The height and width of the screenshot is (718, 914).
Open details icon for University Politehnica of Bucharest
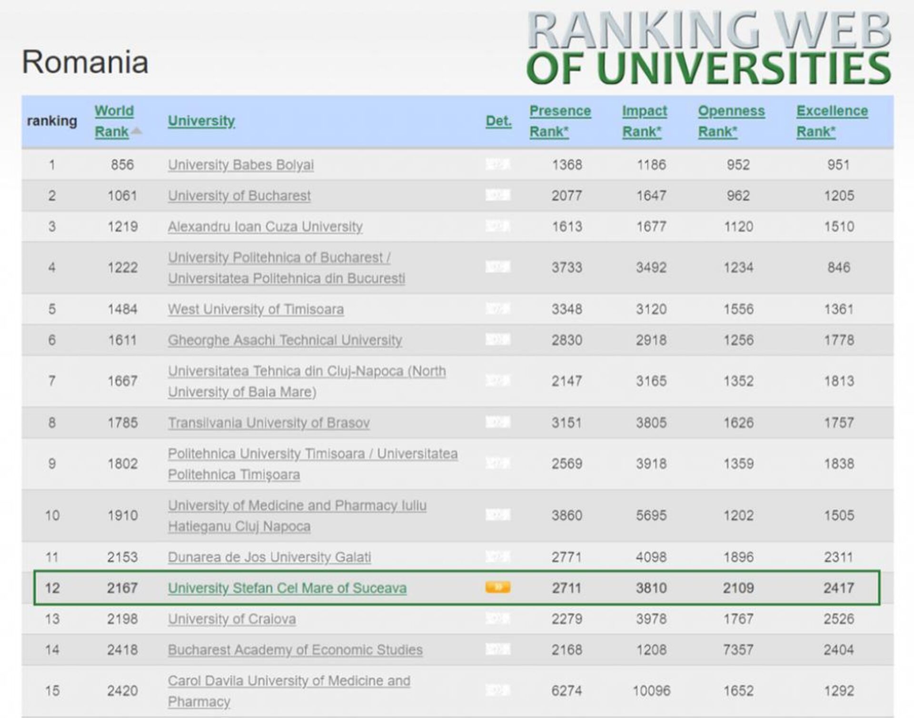497,267
